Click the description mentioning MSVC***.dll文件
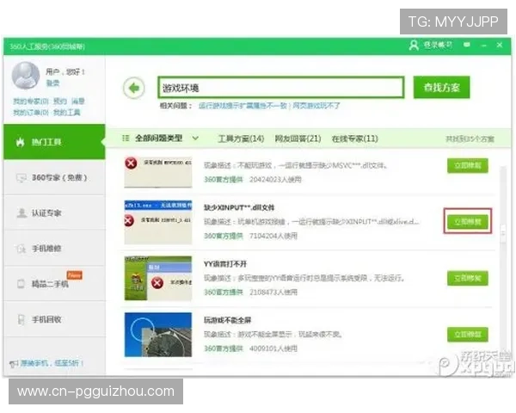 coord(295,165)
